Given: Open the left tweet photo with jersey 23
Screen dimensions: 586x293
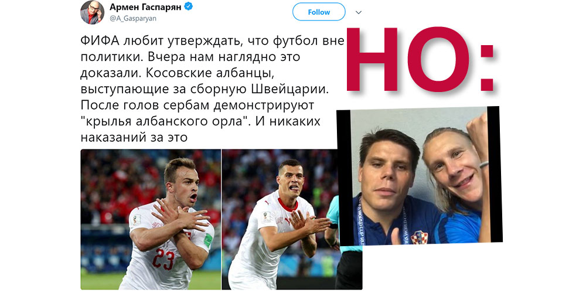Looking at the screenshot, I should [x=151, y=219].
